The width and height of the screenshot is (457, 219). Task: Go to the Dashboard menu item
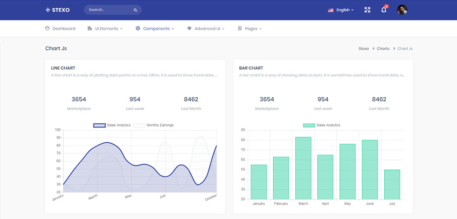click(60, 28)
